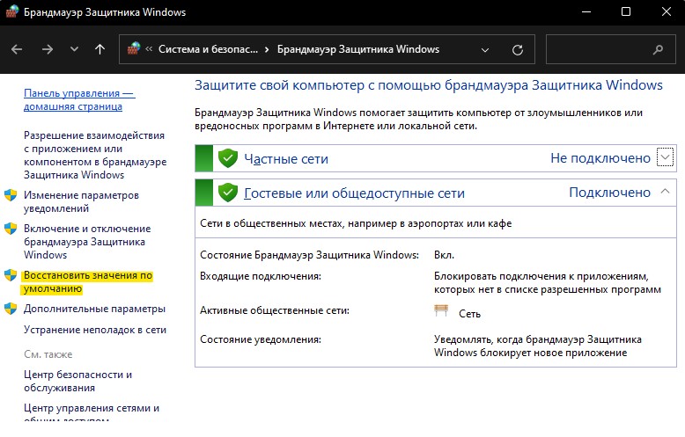The width and height of the screenshot is (685, 437).
Task: Go up one level with the up arrow
Action: [100, 49]
